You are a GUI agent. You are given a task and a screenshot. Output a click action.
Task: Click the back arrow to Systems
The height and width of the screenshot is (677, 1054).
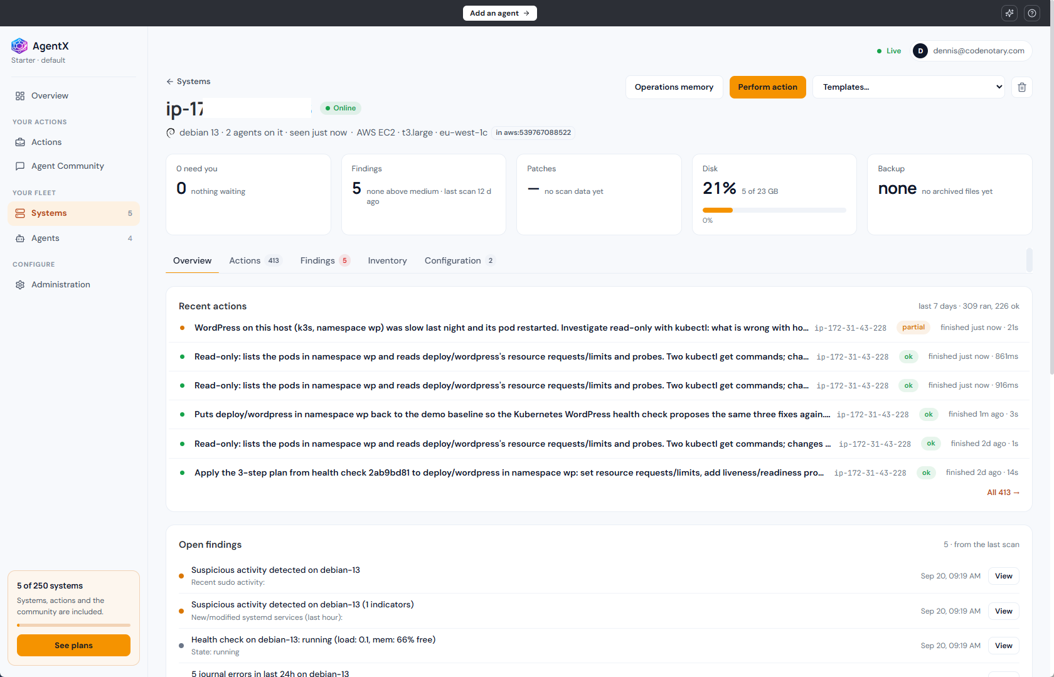tap(188, 82)
